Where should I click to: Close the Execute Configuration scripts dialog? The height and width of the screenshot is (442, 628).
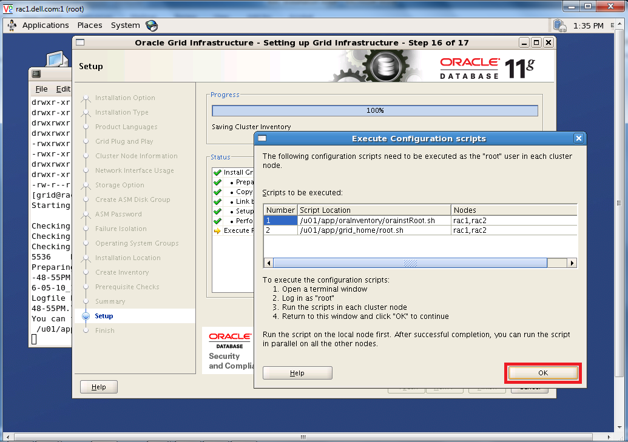pos(579,138)
